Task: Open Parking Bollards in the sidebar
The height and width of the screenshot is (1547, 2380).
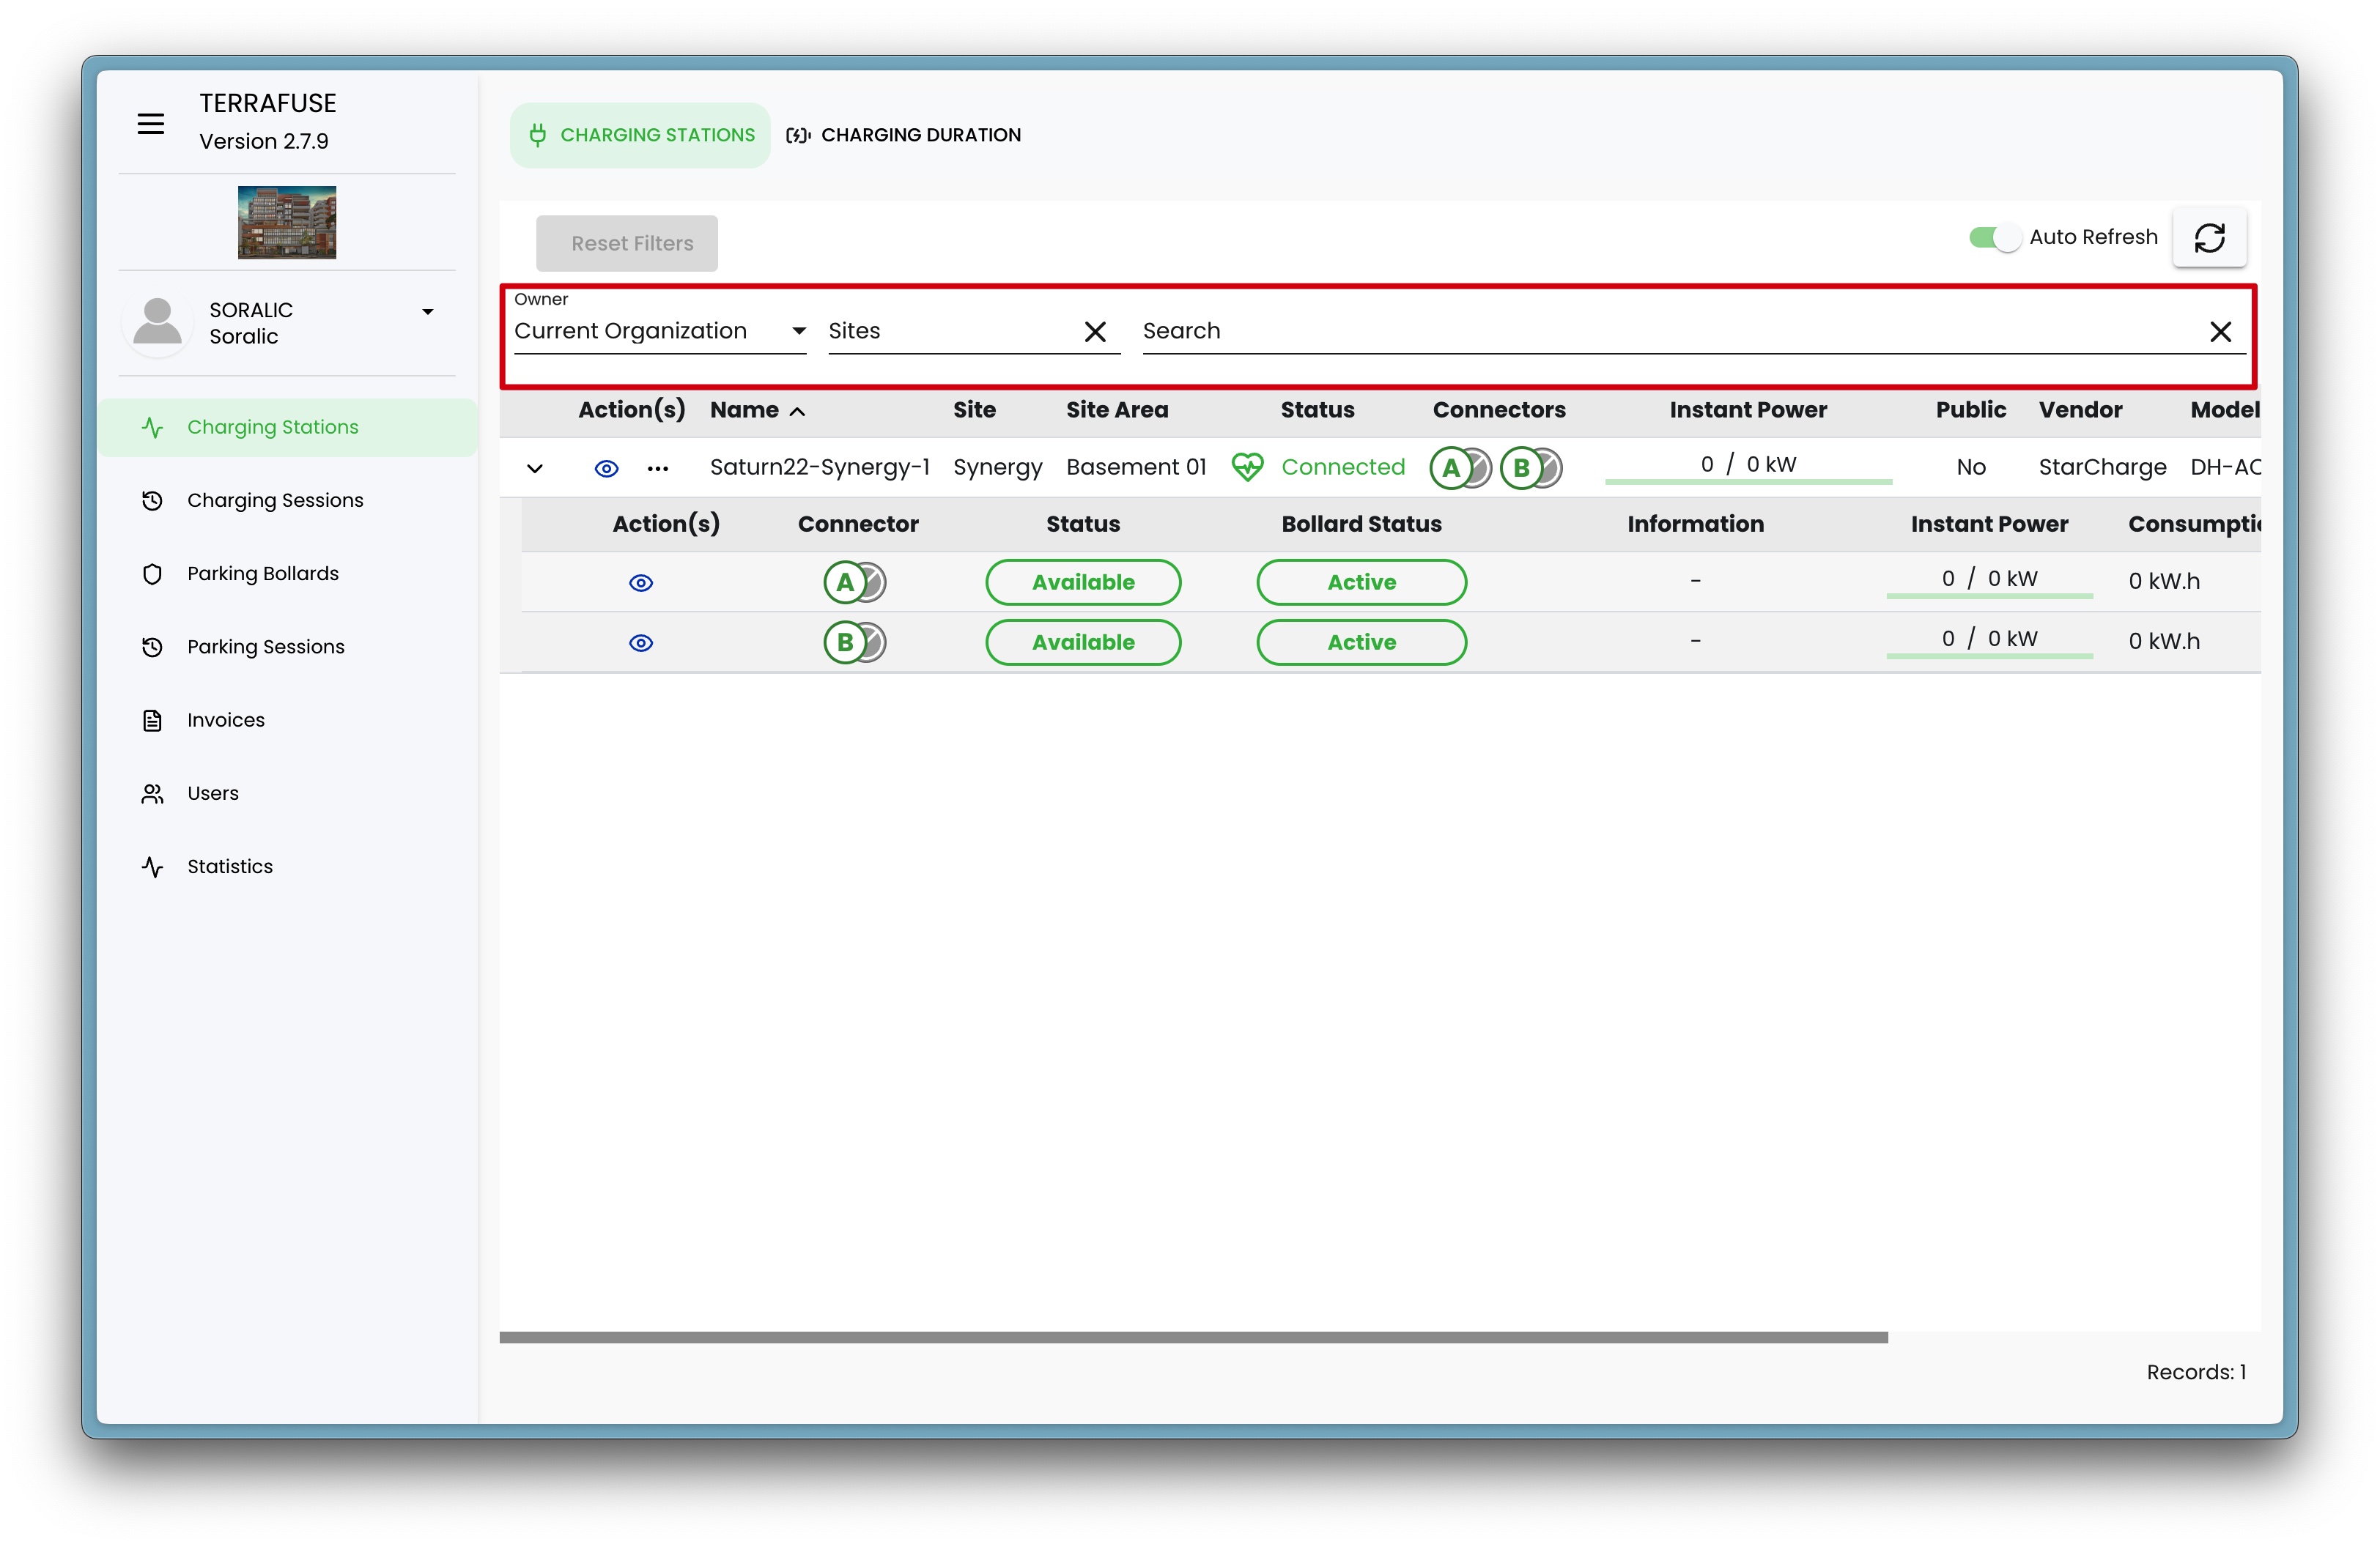Action: click(262, 574)
